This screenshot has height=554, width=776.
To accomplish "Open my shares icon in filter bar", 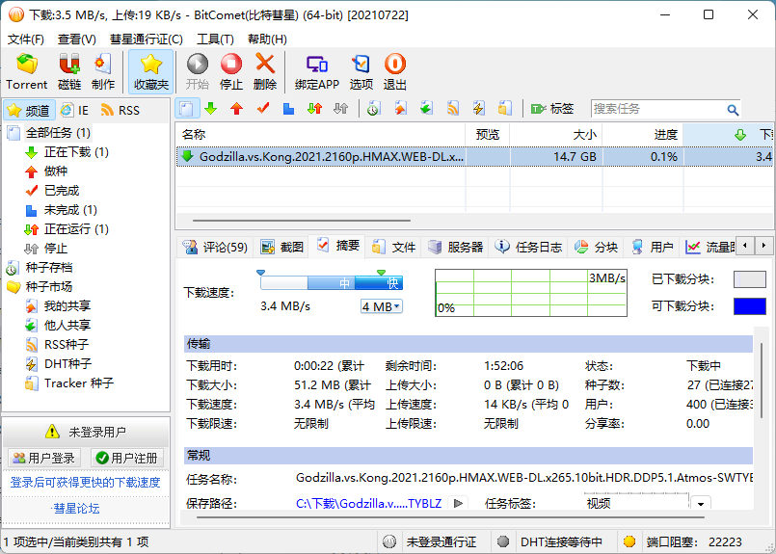I will point(400,108).
